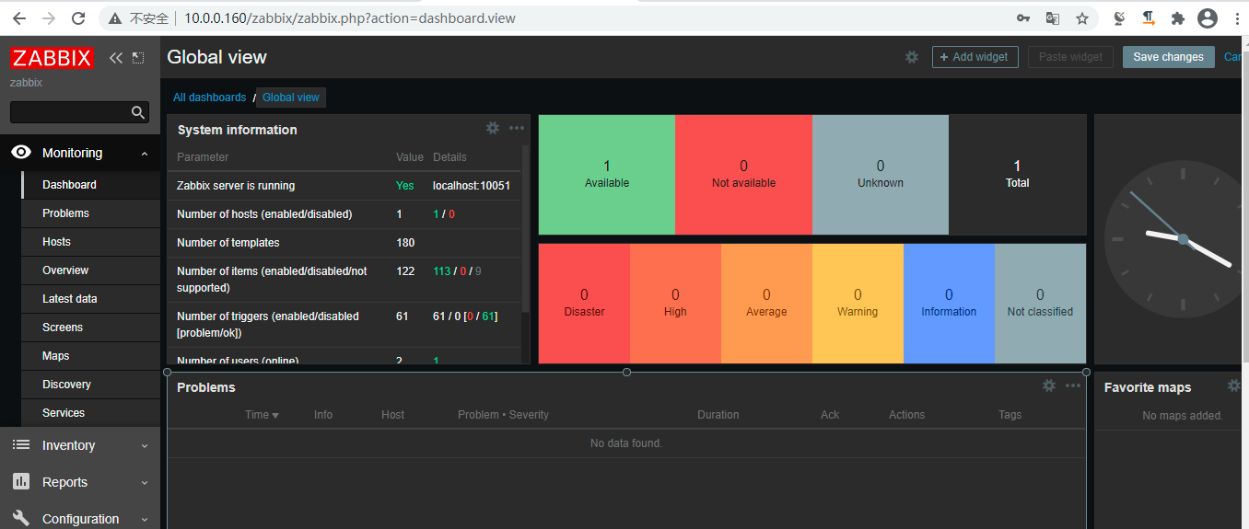The height and width of the screenshot is (529, 1249).
Task: Click the Total hosts tile
Action: pos(1017,175)
